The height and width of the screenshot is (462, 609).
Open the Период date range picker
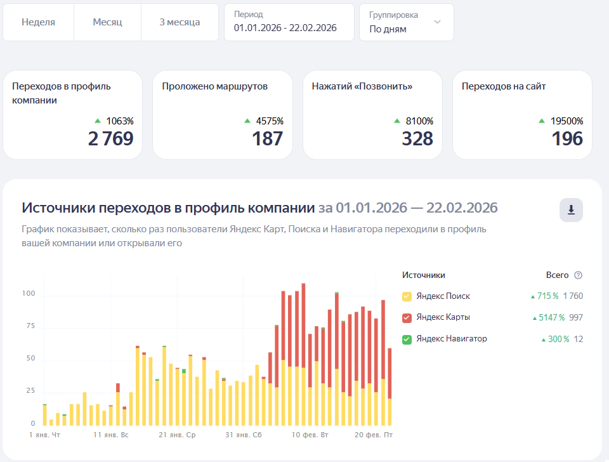click(x=289, y=22)
